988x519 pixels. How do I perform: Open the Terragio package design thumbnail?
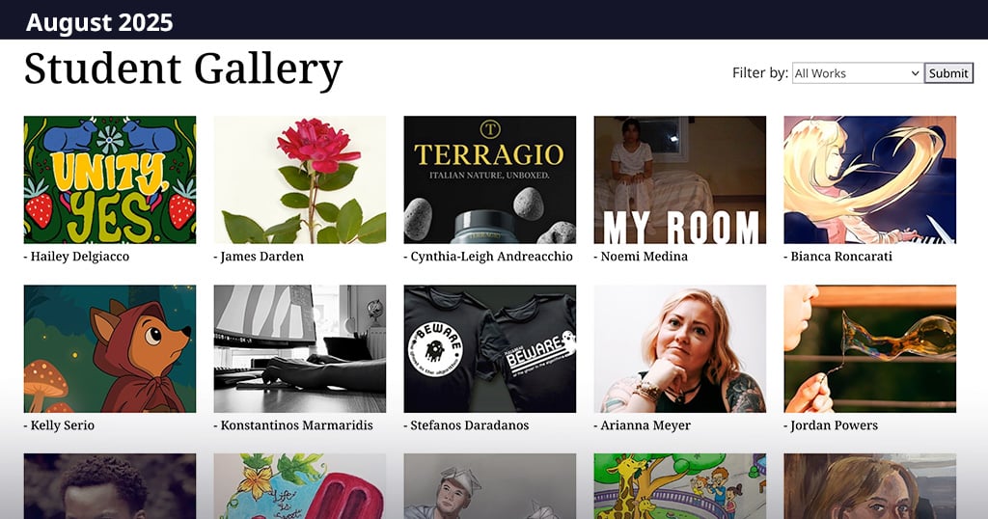click(x=489, y=179)
